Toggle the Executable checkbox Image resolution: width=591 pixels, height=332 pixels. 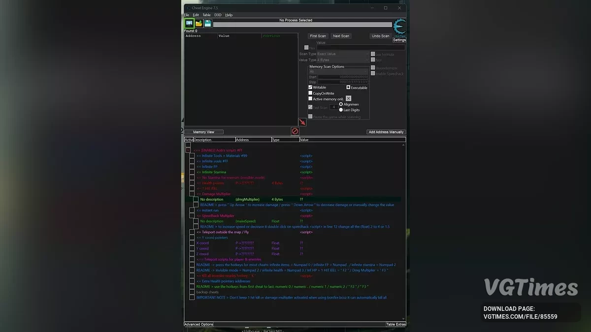[x=348, y=88]
